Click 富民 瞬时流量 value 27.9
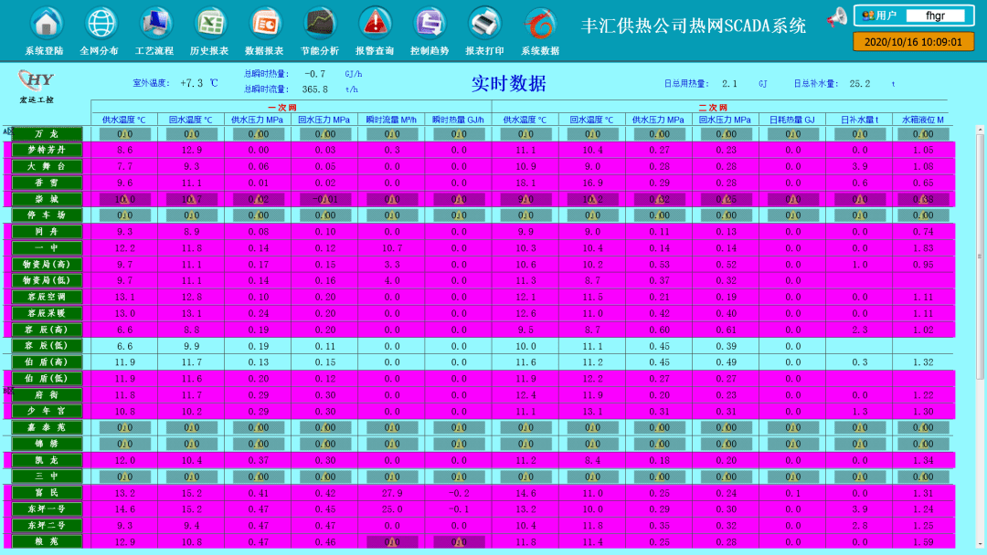987x555 pixels. [x=391, y=494]
